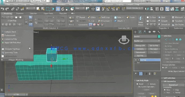This screenshot has height=97, width=185.
Task: Select the Normal constraint radio button
Action: coord(174,93)
